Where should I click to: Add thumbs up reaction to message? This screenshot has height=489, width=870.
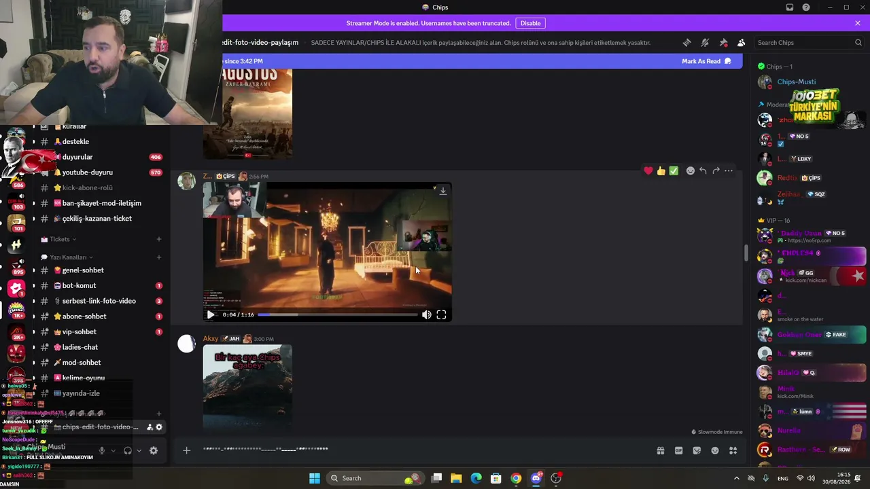[x=661, y=171]
